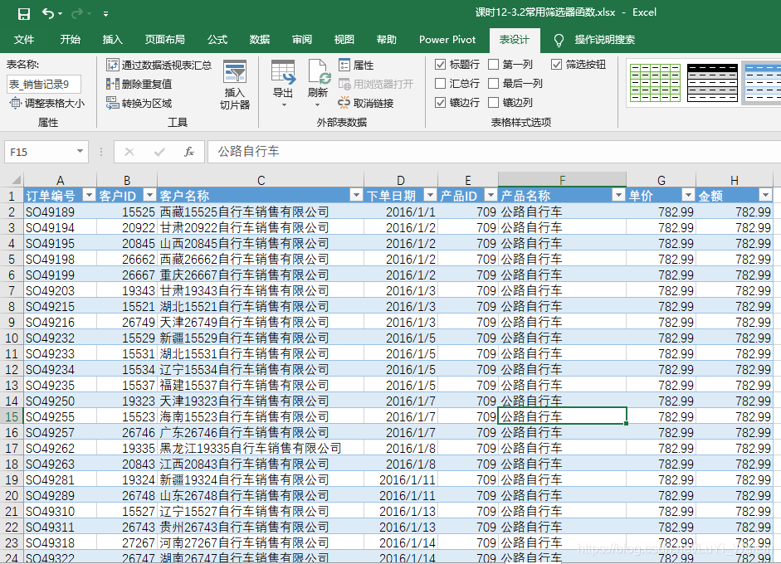Open Insert Function fx button
This screenshot has height=564, width=781.
pyautogui.click(x=189, y=152)
